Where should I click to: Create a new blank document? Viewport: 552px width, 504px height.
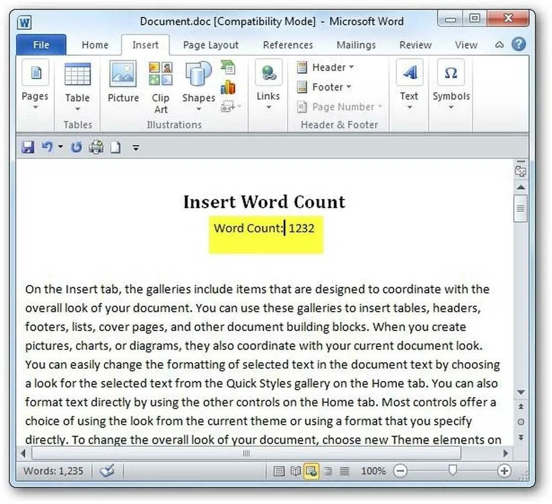pos(115,147)
